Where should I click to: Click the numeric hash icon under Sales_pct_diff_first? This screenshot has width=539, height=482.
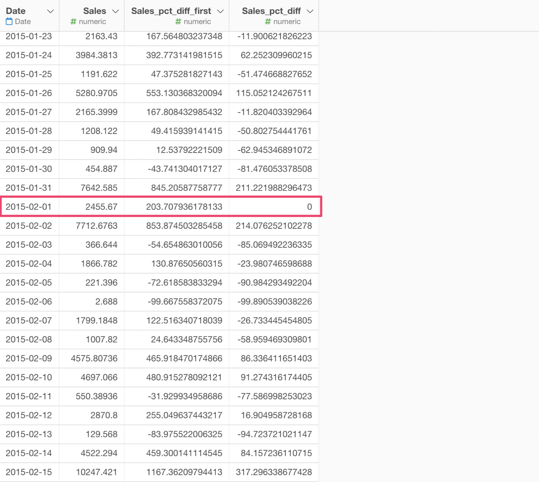coord(178,22)
